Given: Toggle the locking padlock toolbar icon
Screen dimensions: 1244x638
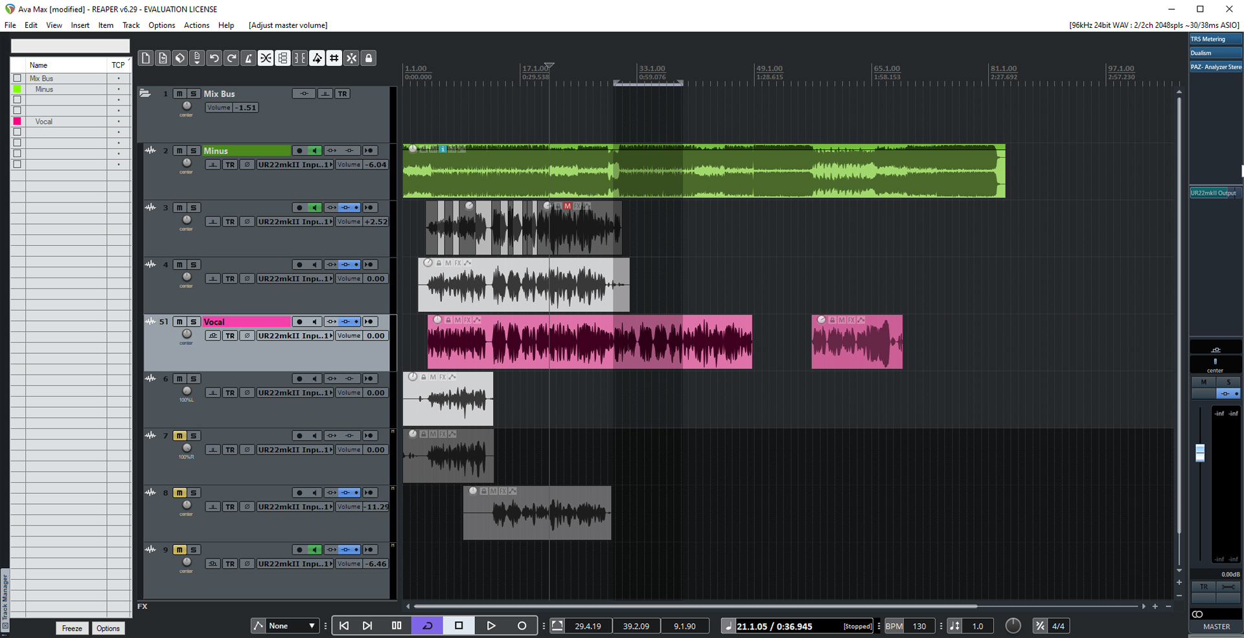Looking at the screenshot, I should (369, 58).
